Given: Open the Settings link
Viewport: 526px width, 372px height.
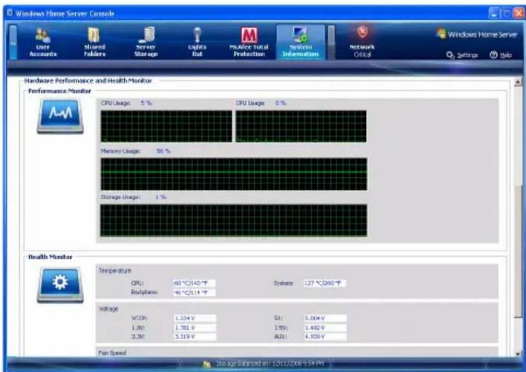Looking at the screenshot, I should click(x=462, y=55).
